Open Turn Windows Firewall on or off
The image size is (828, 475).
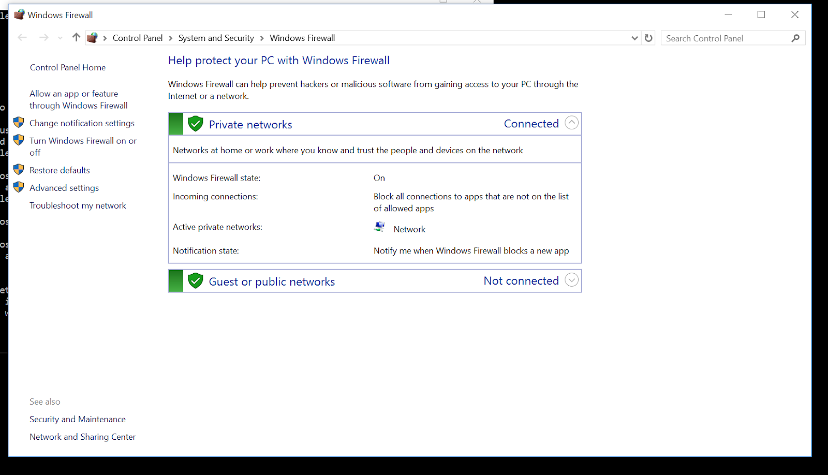(x=83, y=146)
